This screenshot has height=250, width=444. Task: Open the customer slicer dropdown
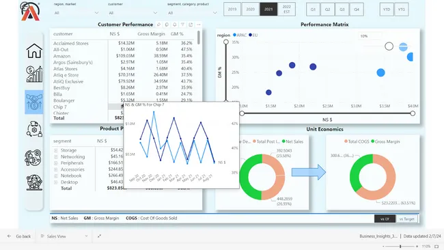(x=133, y=13)
